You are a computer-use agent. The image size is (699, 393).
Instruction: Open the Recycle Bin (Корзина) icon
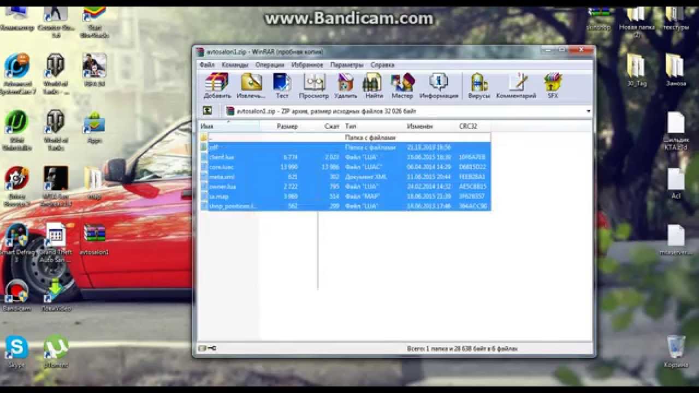click(676, 352)
